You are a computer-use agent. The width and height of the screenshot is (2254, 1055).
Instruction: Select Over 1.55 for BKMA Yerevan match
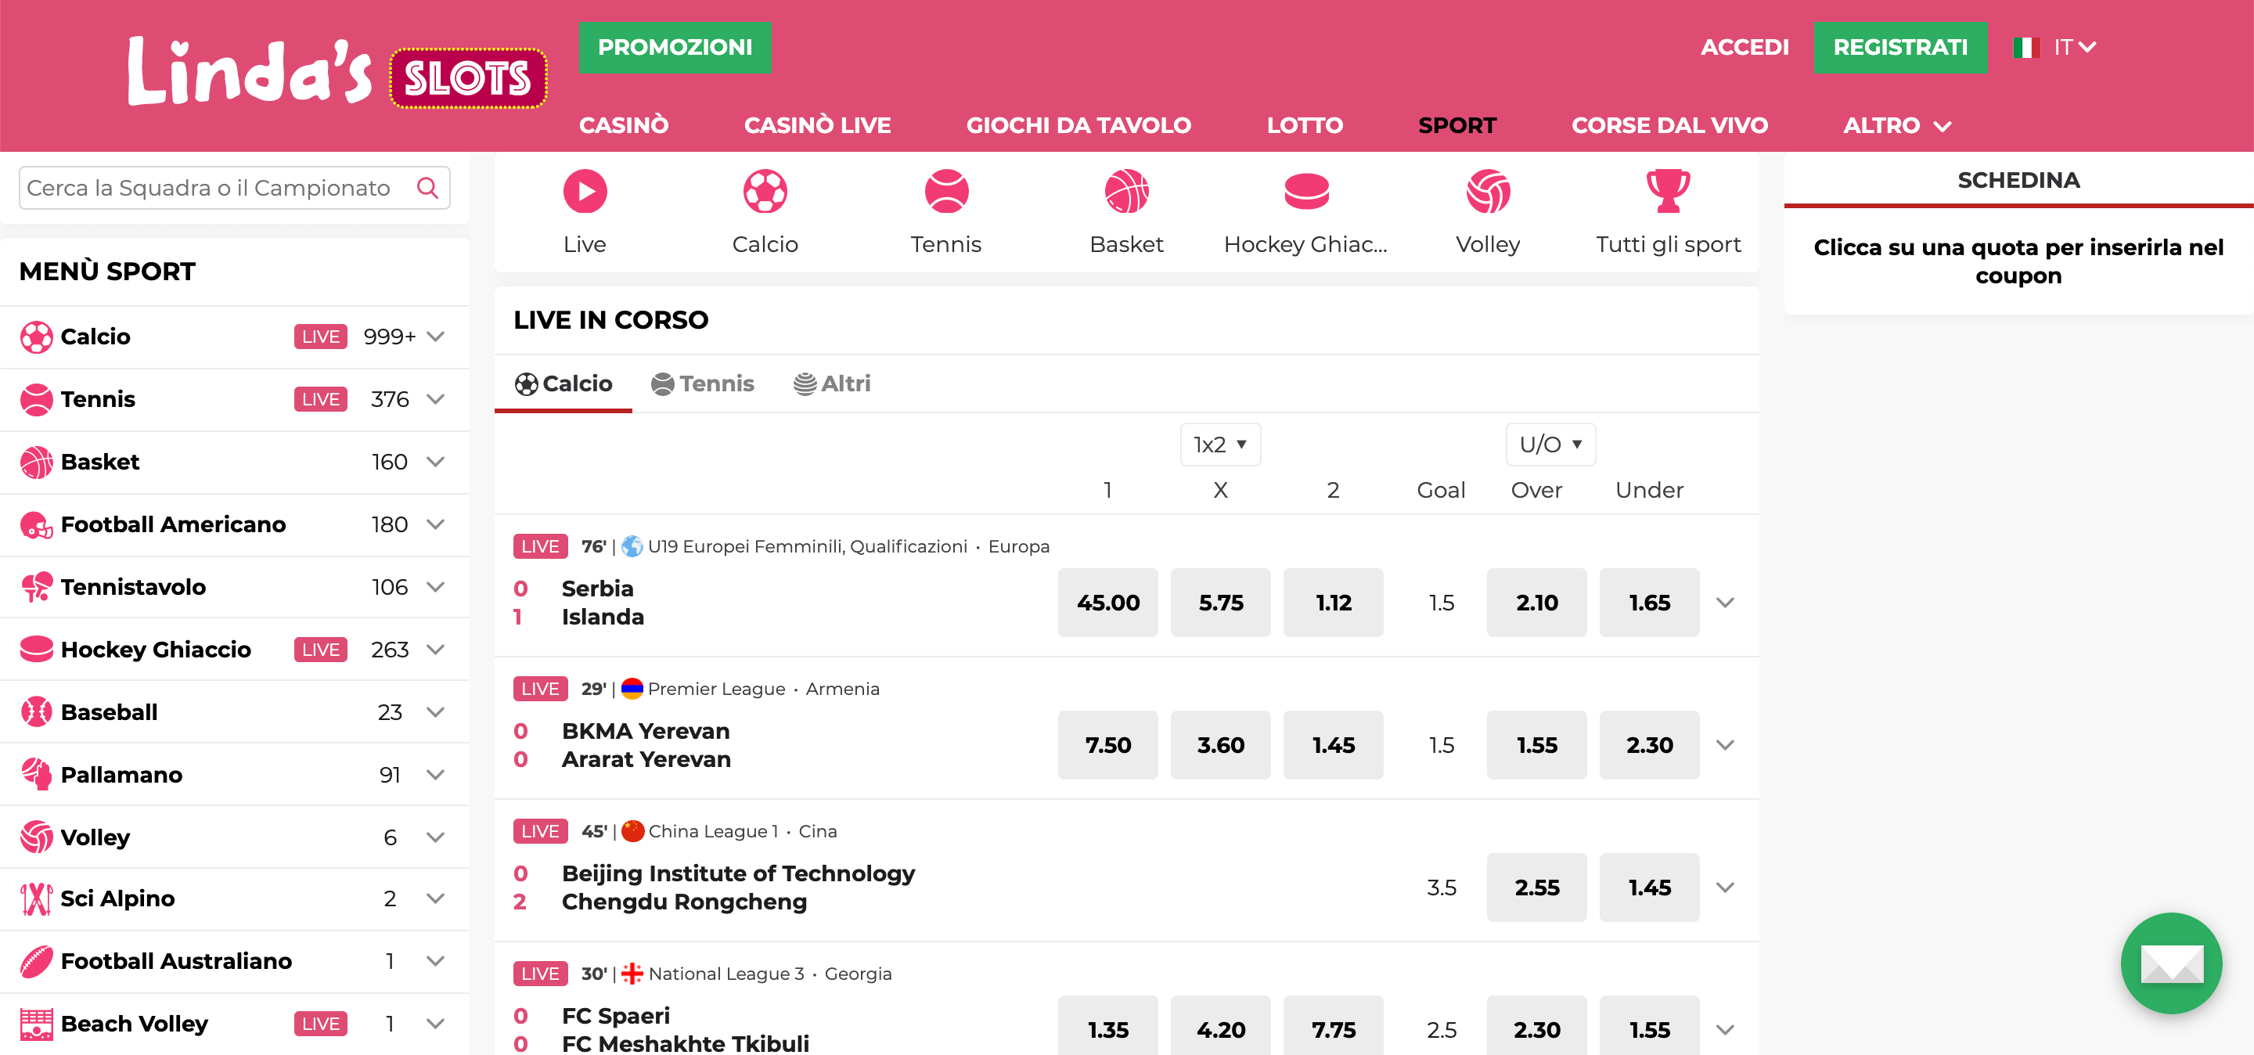coord(1536,745)
